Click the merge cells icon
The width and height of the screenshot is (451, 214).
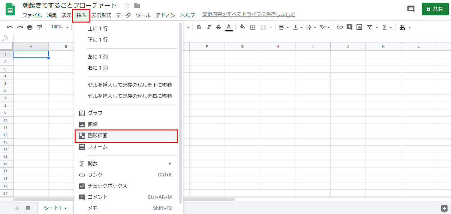(263, 27)
